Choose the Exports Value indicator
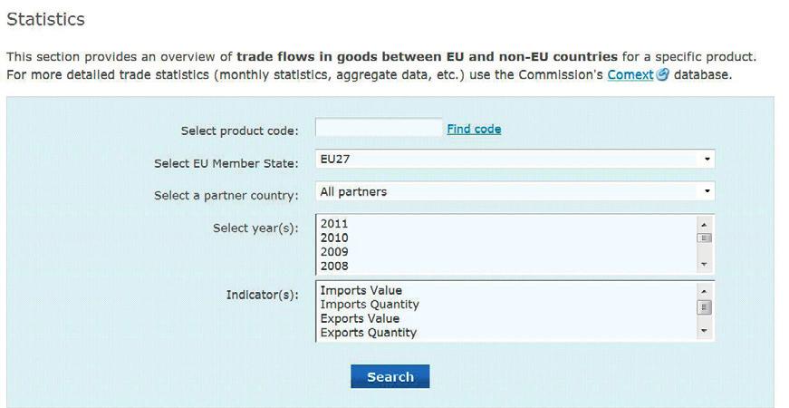 click(360, 318)
